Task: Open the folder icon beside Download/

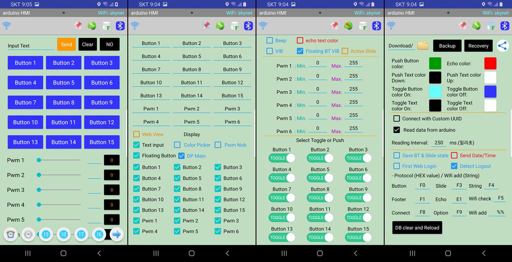Action: coord(423,45)
